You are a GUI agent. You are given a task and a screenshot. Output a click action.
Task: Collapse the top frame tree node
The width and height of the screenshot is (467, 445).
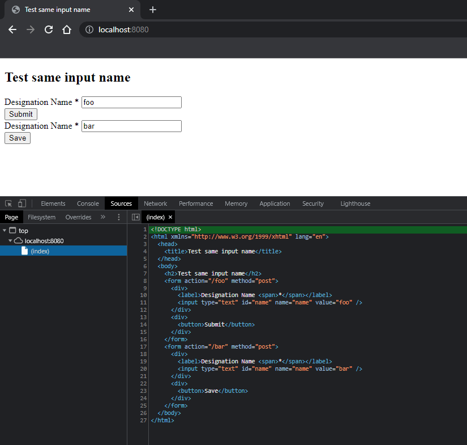pyautogui.click(x=5, y=231)
